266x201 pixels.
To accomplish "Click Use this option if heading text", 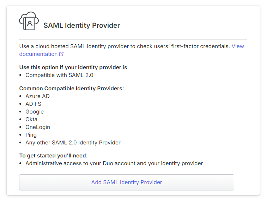I will [x=73, y=67].
